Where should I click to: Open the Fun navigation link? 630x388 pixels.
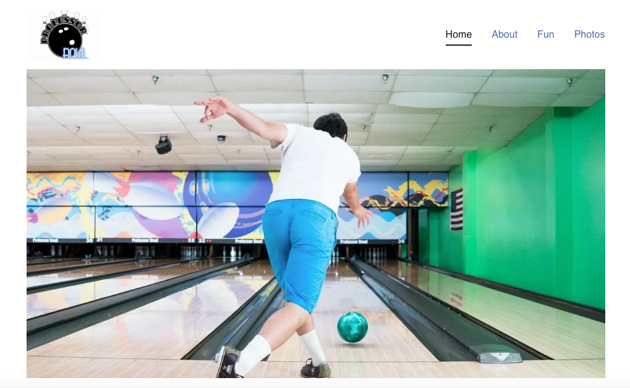pyautogui.click(x=546, y=35)
